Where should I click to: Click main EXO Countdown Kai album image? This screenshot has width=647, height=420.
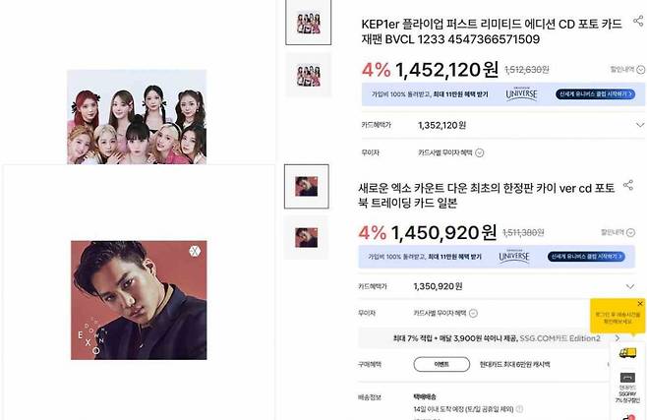[x=139, y=300]
